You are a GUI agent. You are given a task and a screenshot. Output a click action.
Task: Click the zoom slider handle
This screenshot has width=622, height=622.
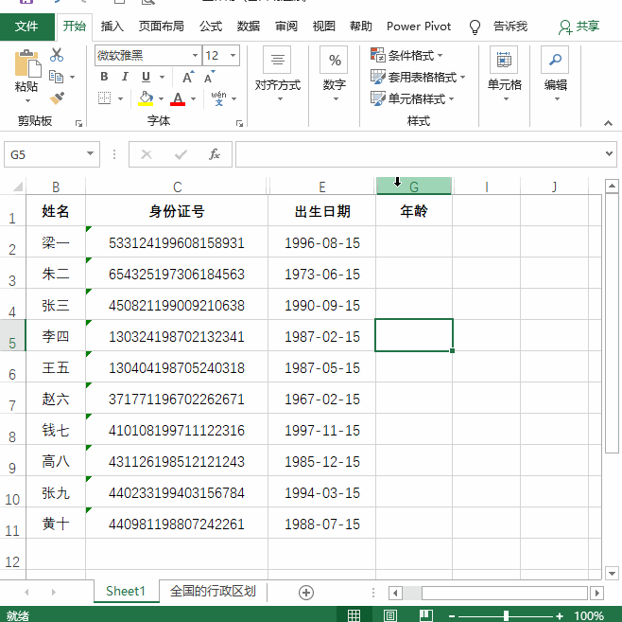[x=506, y=615]
